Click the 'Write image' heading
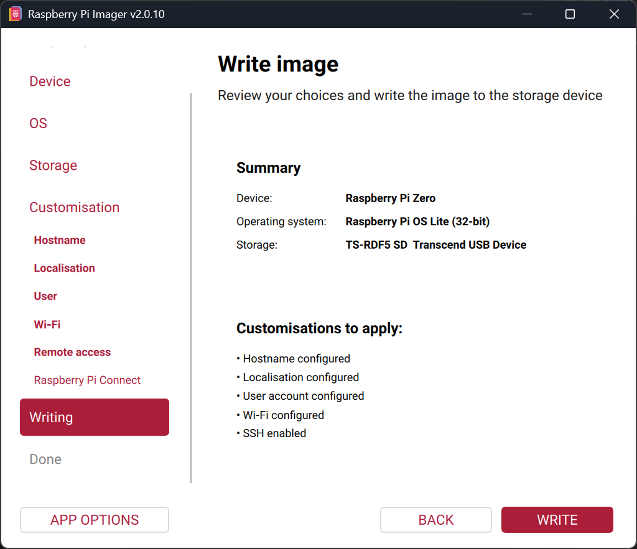Viewport: 637px width, 549px height. point(278,64)
